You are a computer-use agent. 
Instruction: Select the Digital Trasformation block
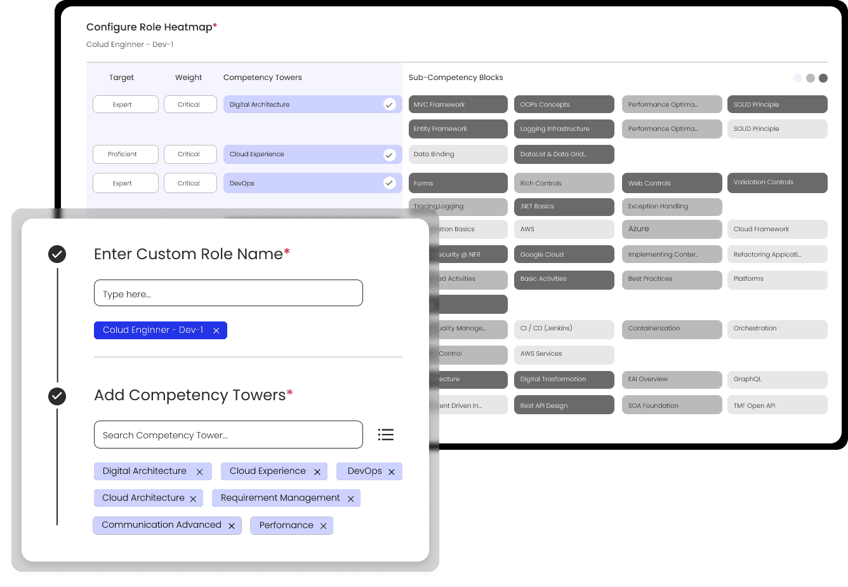(x=564, y=380)
